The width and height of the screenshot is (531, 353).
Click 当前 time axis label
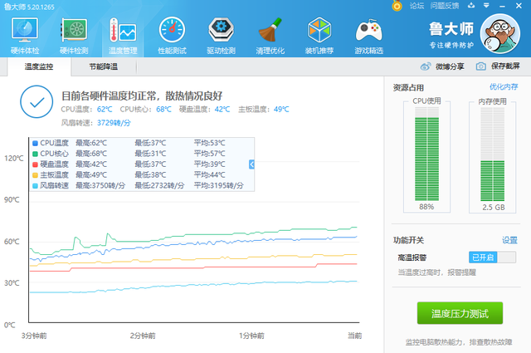tap(354, 336)
